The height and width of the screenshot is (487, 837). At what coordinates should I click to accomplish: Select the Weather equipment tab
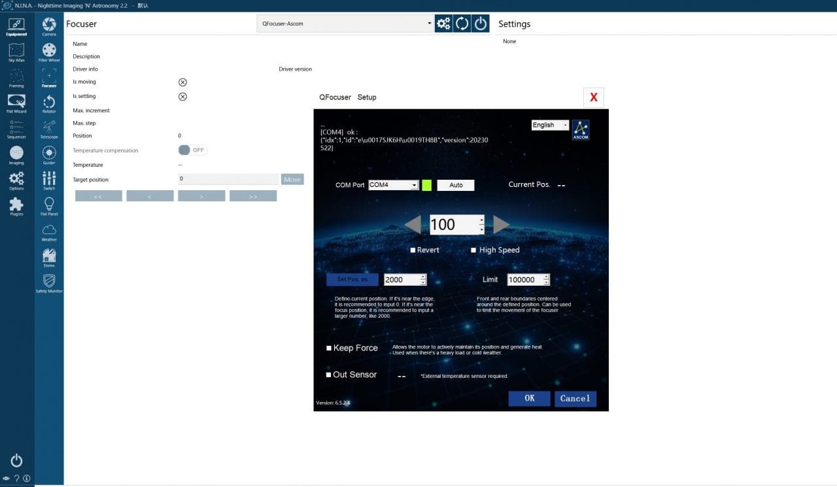pos(49,232)
